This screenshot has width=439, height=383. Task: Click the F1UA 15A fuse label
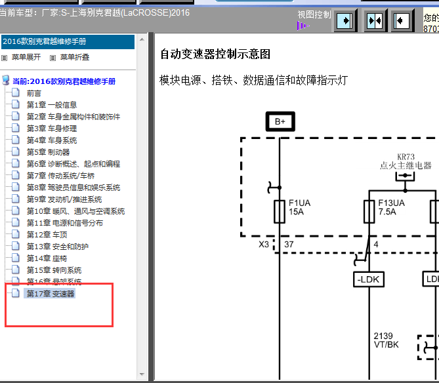(300, 207)
